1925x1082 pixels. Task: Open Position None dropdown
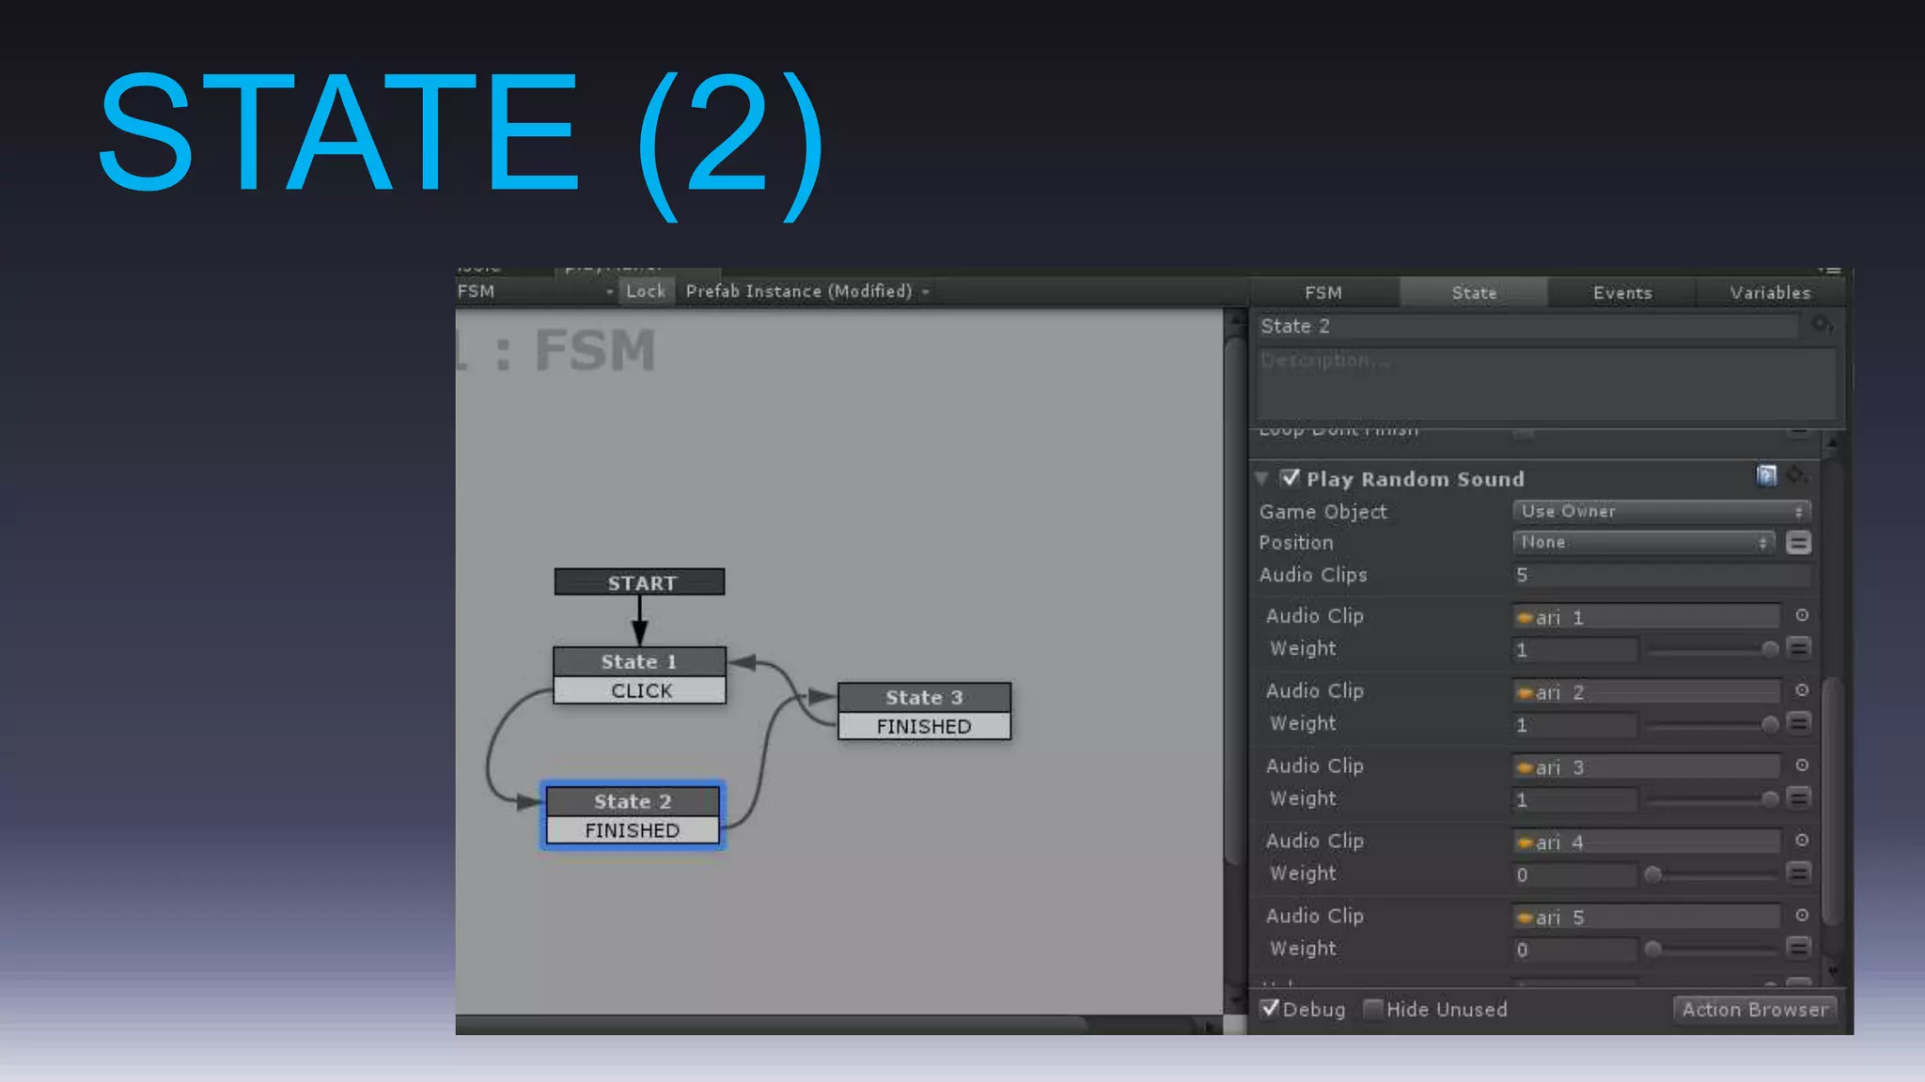1643,543
